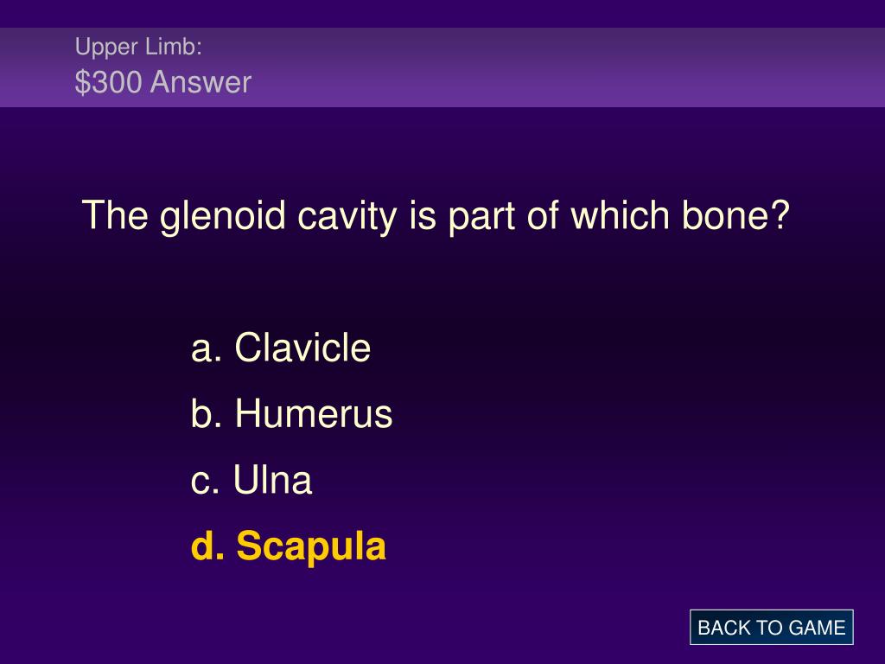
Task: Click the "Upper Limb:" category heading
Action: tap(138, 47)
